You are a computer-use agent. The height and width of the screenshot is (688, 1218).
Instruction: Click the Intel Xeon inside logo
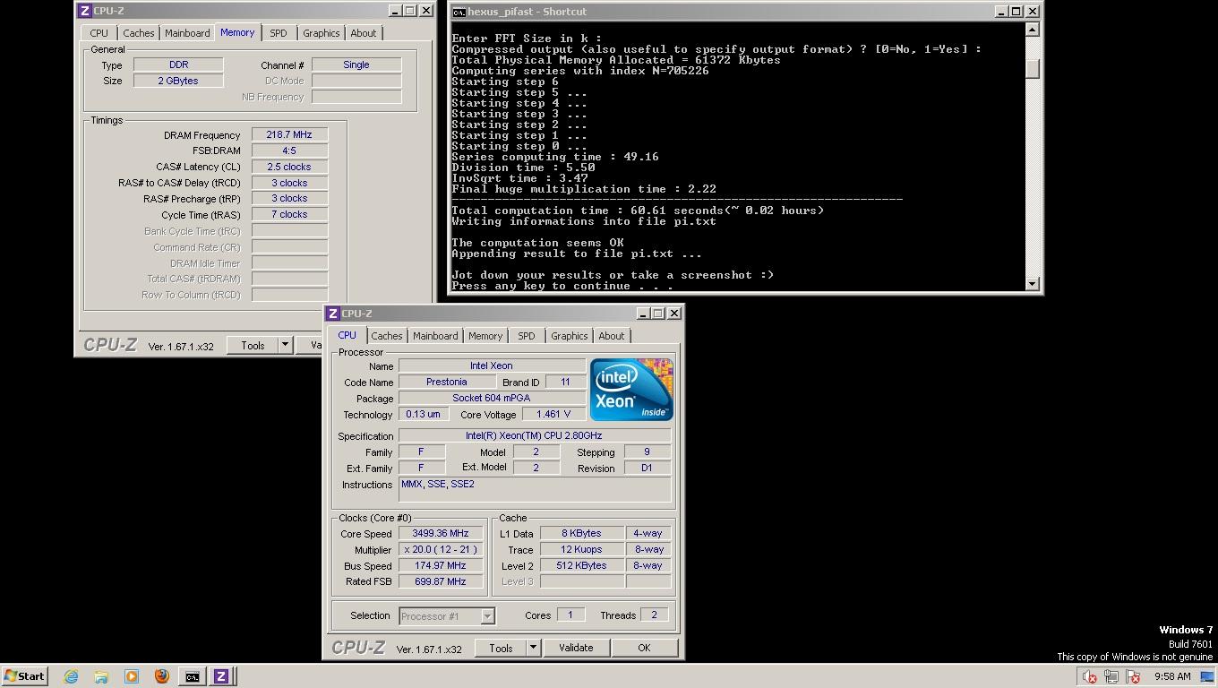(x=631, y=389)
